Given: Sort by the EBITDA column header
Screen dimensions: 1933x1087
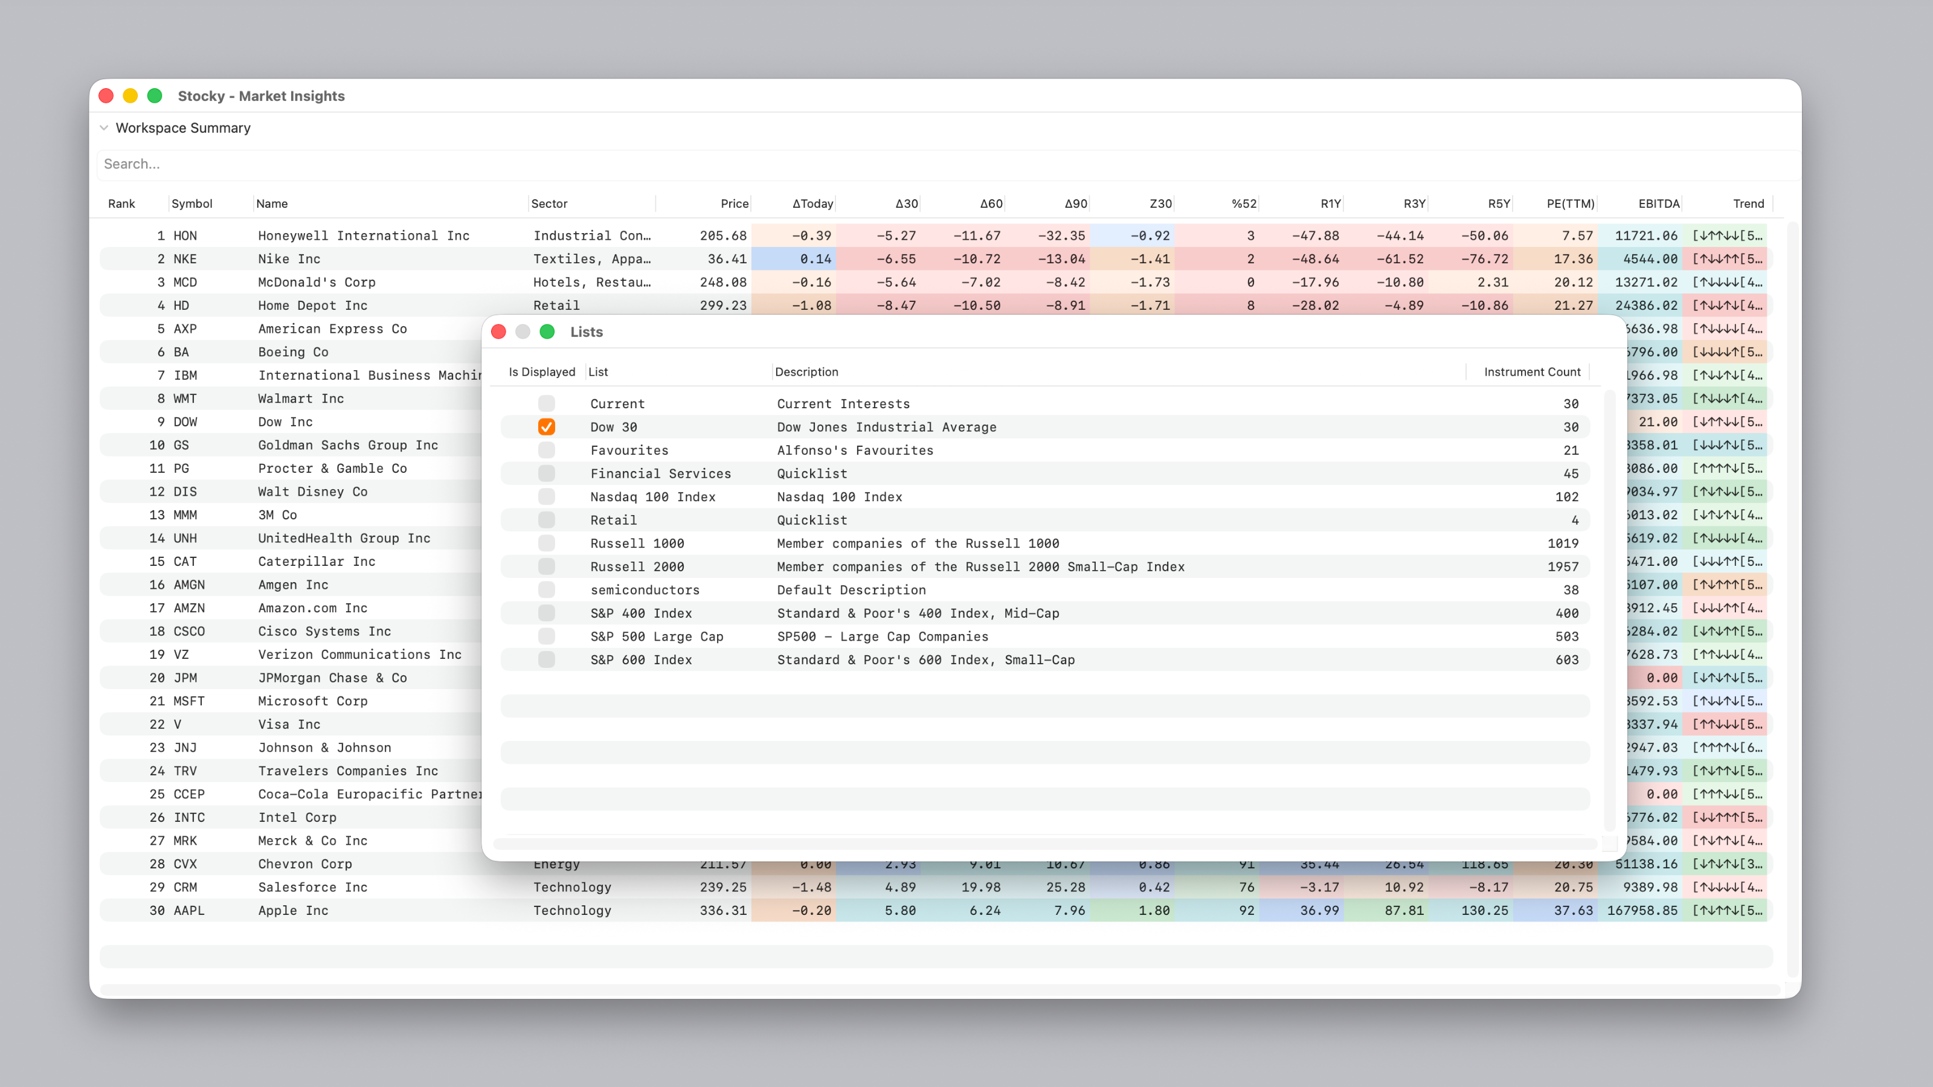Looking at the screenshot, I should pos(1658,204).
